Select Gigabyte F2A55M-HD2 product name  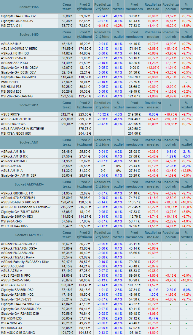(17, 295)
